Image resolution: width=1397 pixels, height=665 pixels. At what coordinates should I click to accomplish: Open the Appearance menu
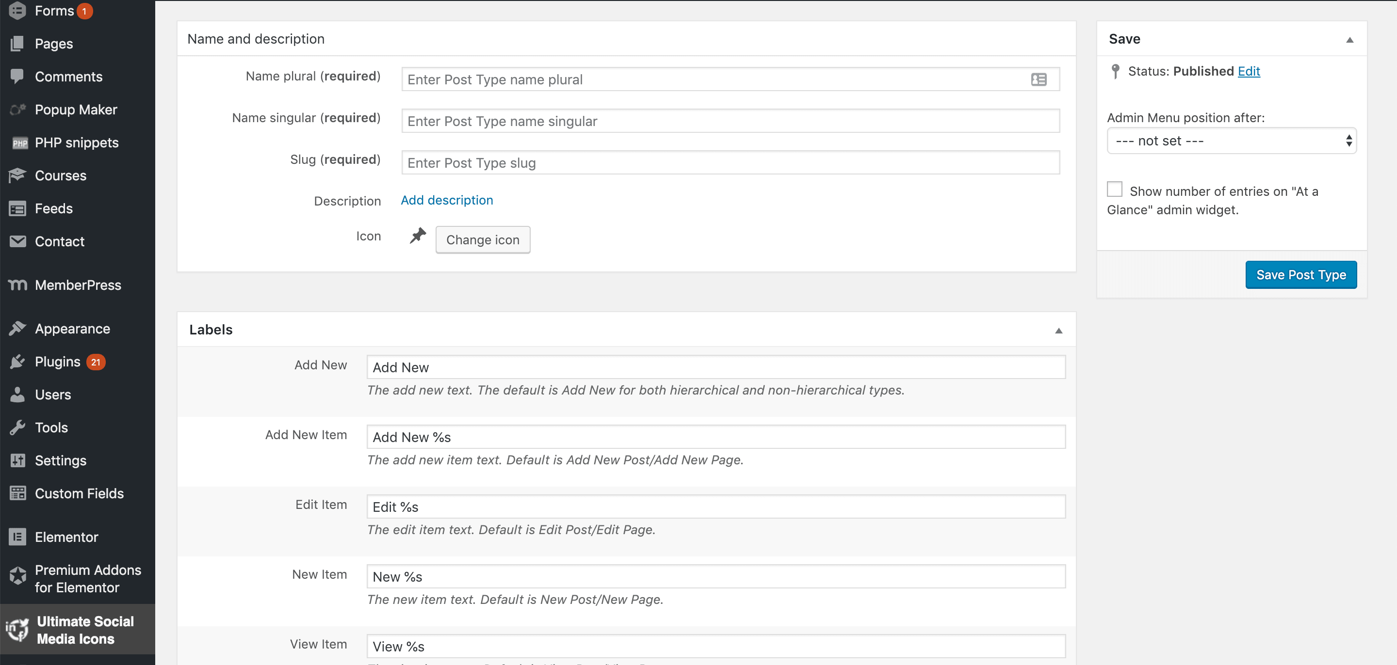pos(72,329)
